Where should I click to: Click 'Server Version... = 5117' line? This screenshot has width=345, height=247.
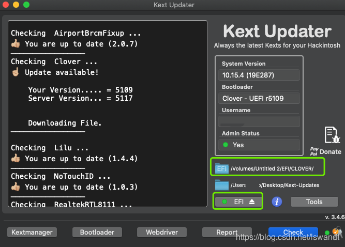(x=80, y=98)
